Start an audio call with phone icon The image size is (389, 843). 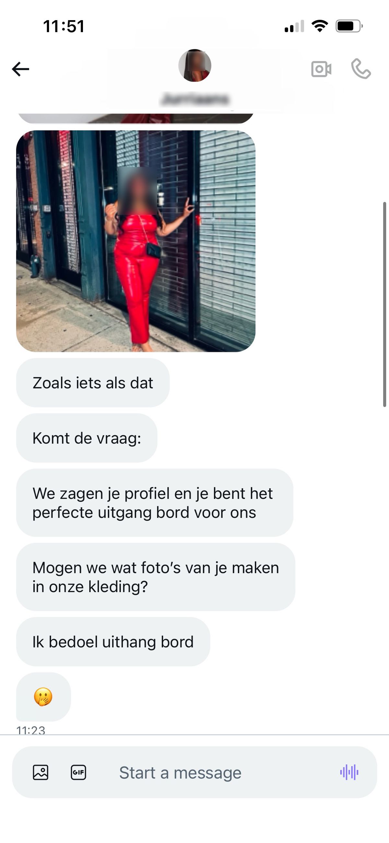point(361,69)
